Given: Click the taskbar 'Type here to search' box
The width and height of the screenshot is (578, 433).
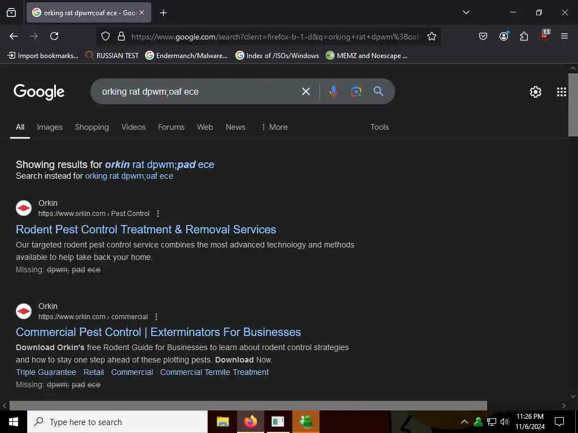Looking at the screenshot, I should (117, 422).
